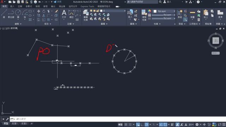Use the Mirror tool in Modify panel

click(44, 16)
